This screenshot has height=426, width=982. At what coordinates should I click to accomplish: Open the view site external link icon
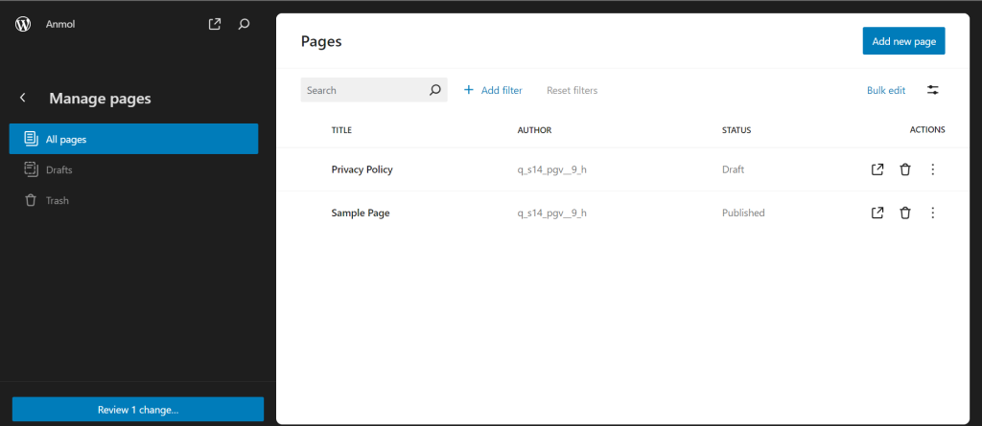click(x=214, y=24)
